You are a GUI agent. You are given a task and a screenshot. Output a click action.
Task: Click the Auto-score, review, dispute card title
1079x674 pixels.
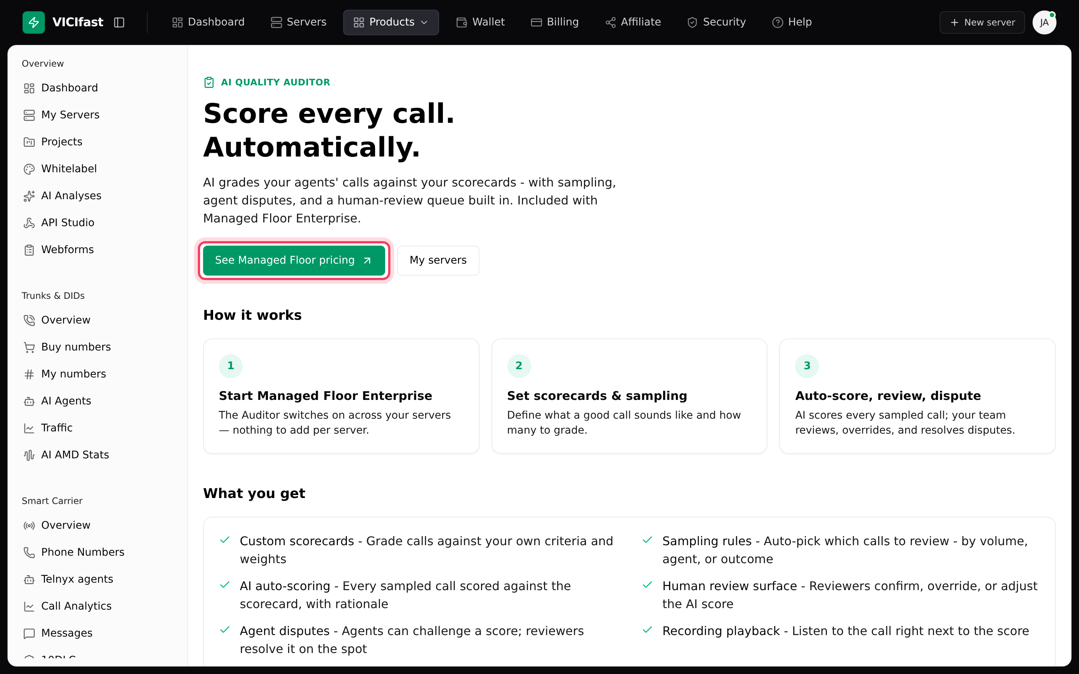tap(888, 396)
